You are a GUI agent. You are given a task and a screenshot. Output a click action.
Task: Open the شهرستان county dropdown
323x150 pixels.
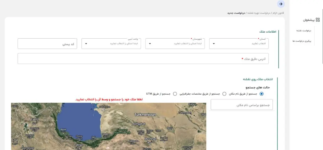click(175, 44)
